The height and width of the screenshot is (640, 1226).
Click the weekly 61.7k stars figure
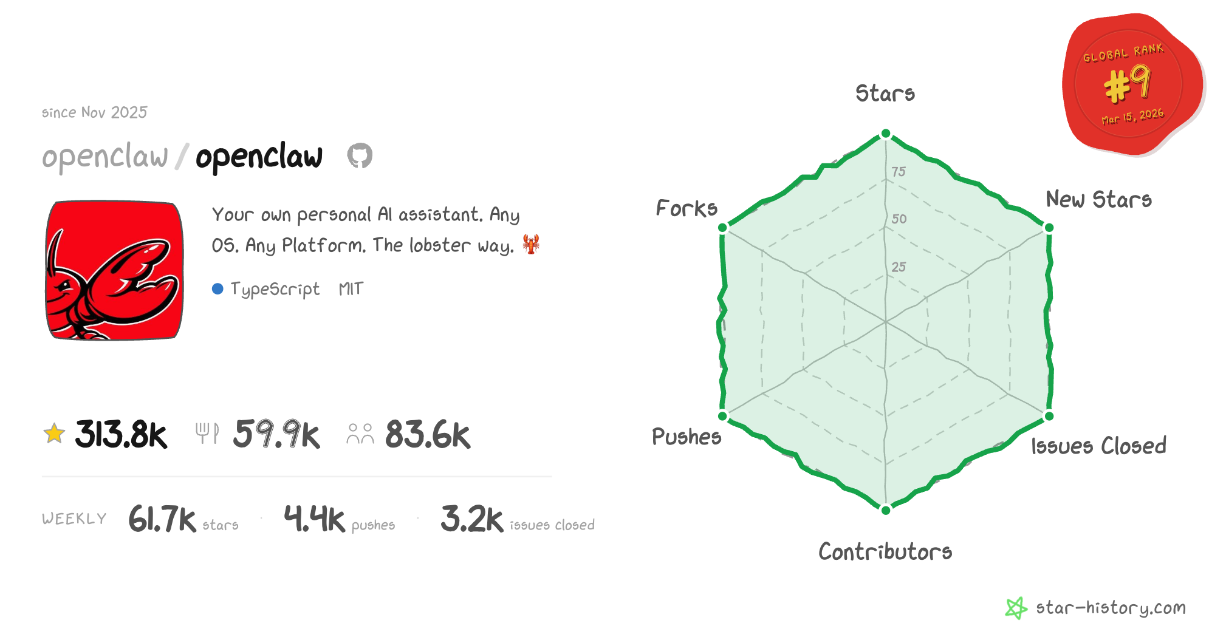162,519
